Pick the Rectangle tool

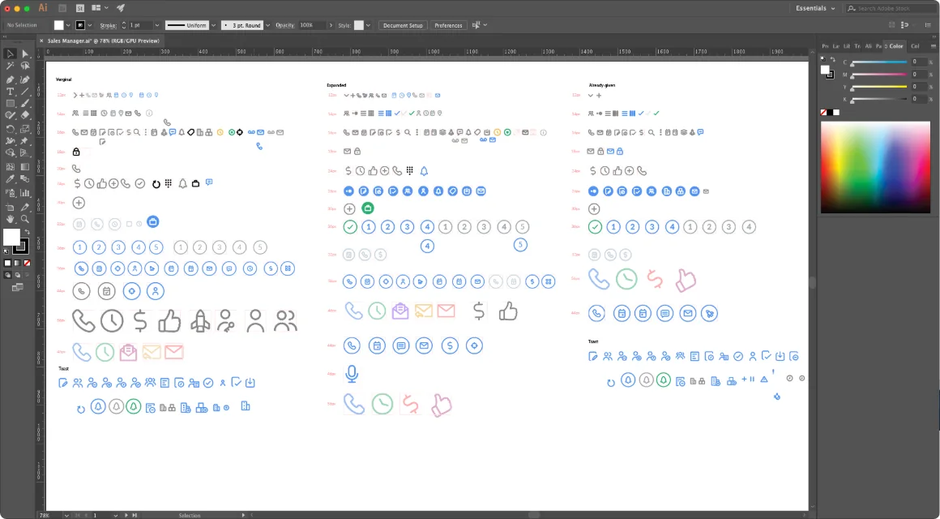(11, 105)
